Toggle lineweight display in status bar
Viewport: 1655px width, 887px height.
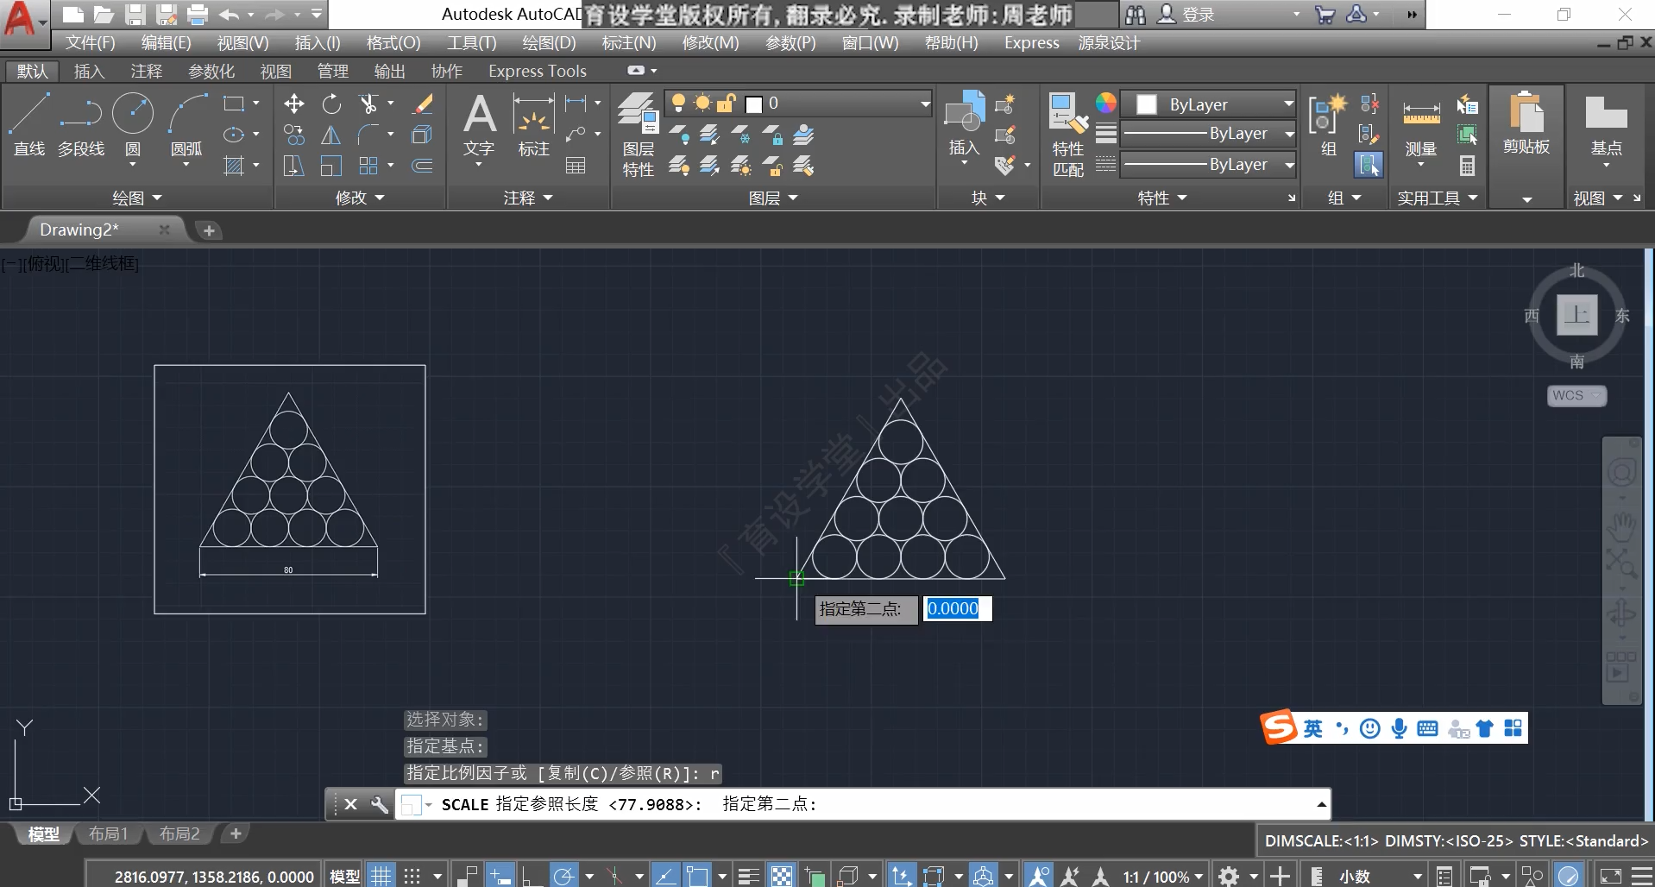pos(748,876)
